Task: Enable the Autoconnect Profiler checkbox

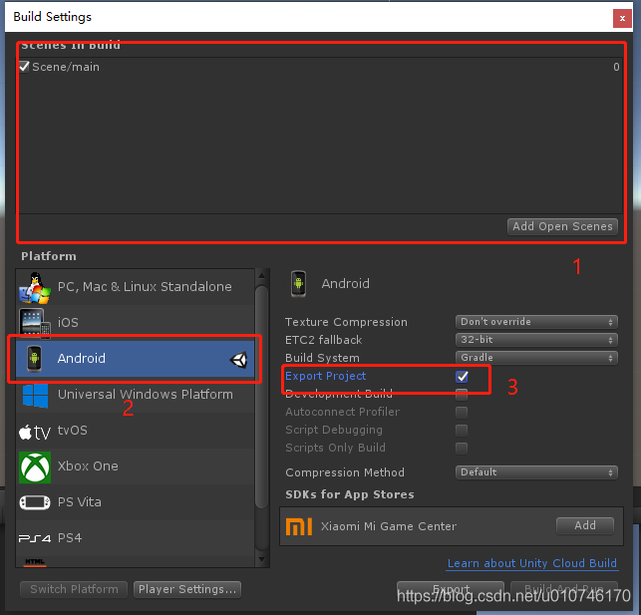Action: [462, 413]
